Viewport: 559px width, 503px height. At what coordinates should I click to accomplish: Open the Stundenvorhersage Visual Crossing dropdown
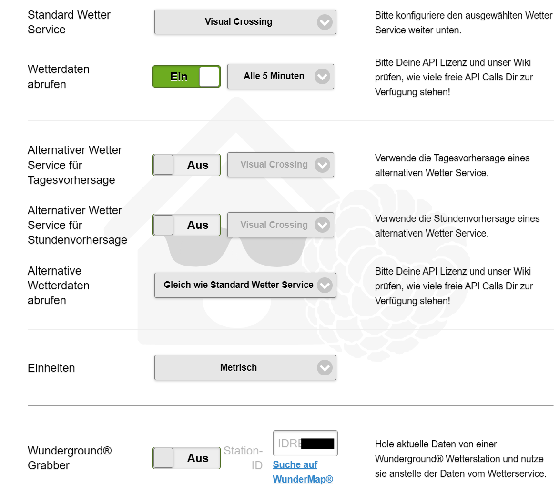tap(274, 225)
